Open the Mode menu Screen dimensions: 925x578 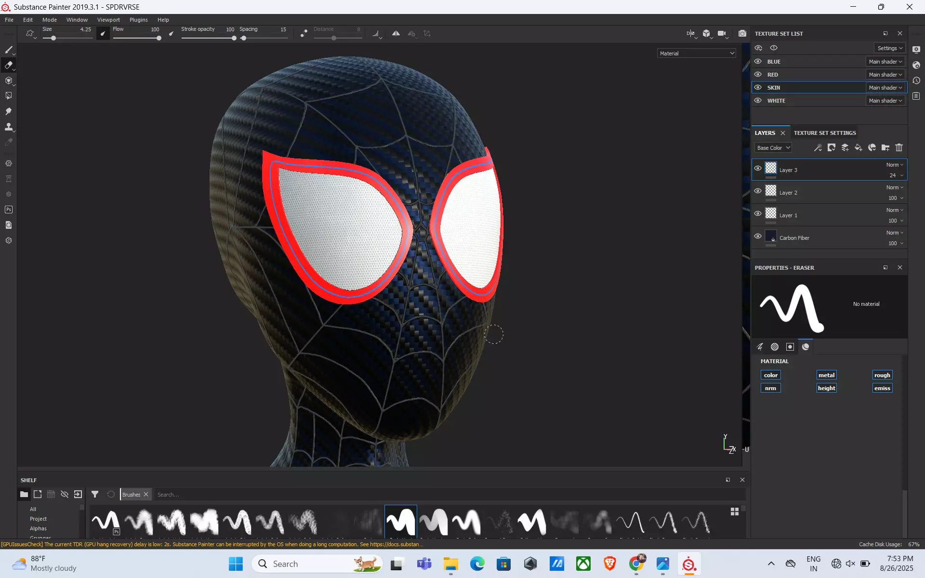coord(50,20)
